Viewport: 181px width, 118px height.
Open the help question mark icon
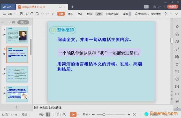pyautogui.click(x=165, y=14)
